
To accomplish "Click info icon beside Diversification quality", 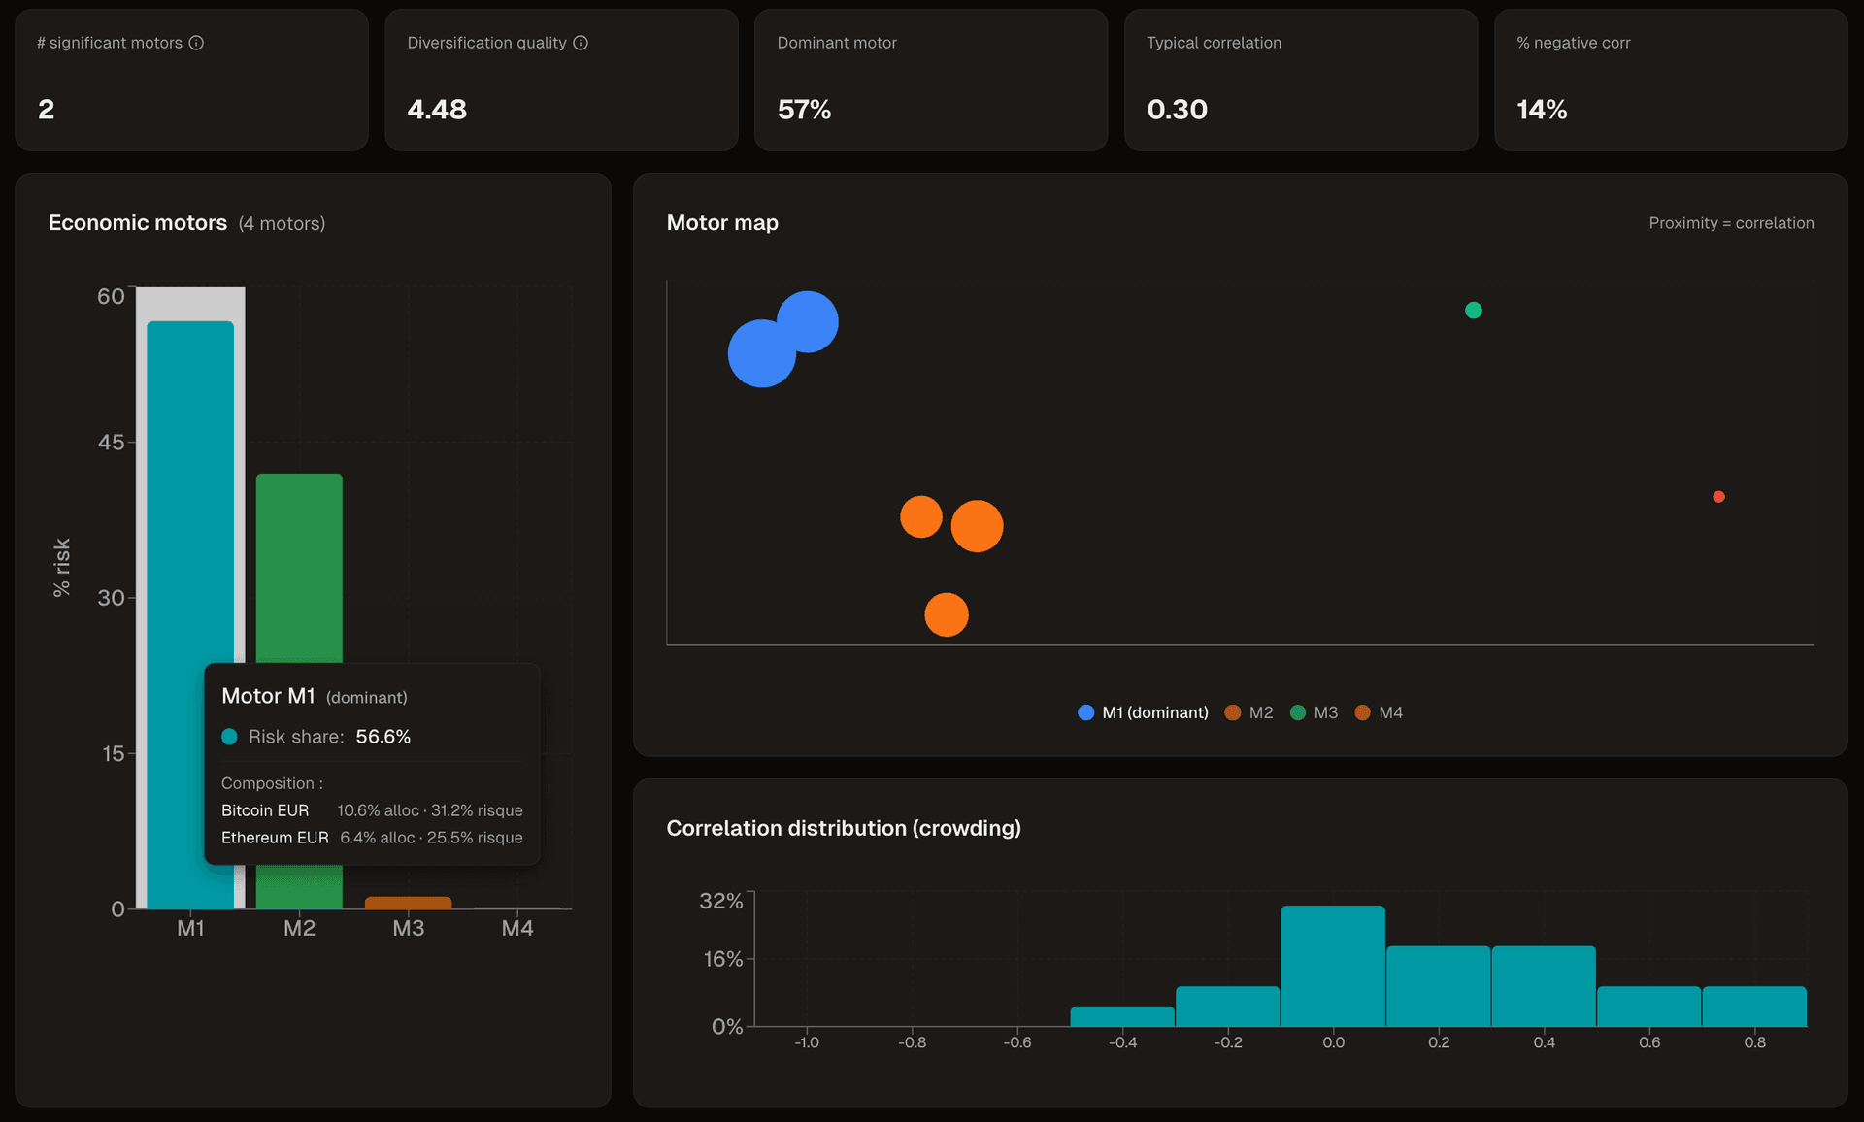I will [581, 43].
